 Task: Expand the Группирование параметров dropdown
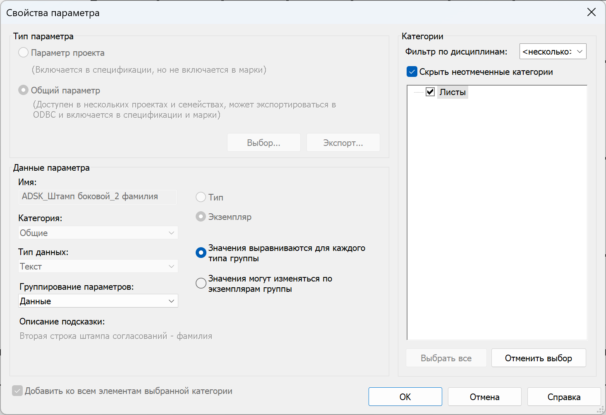98,301
